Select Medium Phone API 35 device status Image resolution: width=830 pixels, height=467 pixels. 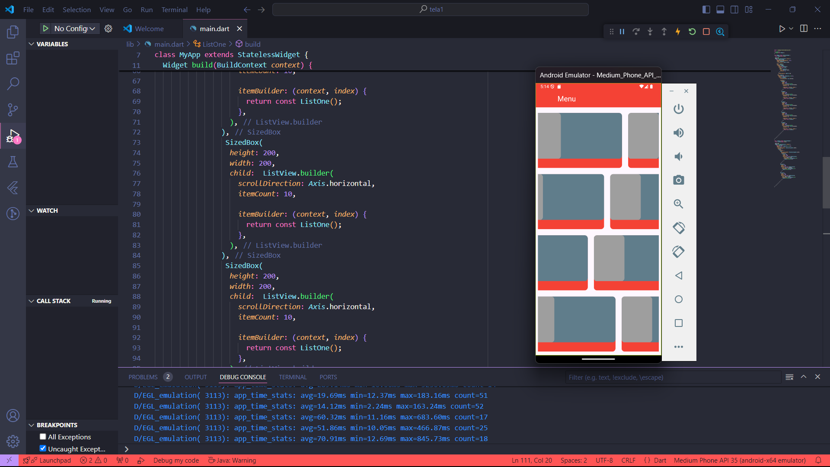[740, 461]
